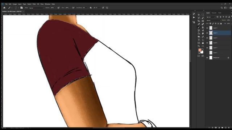Open the smoothing options gear
The height and width of the screenshot is (130, 232).
[x=91, y=8]
